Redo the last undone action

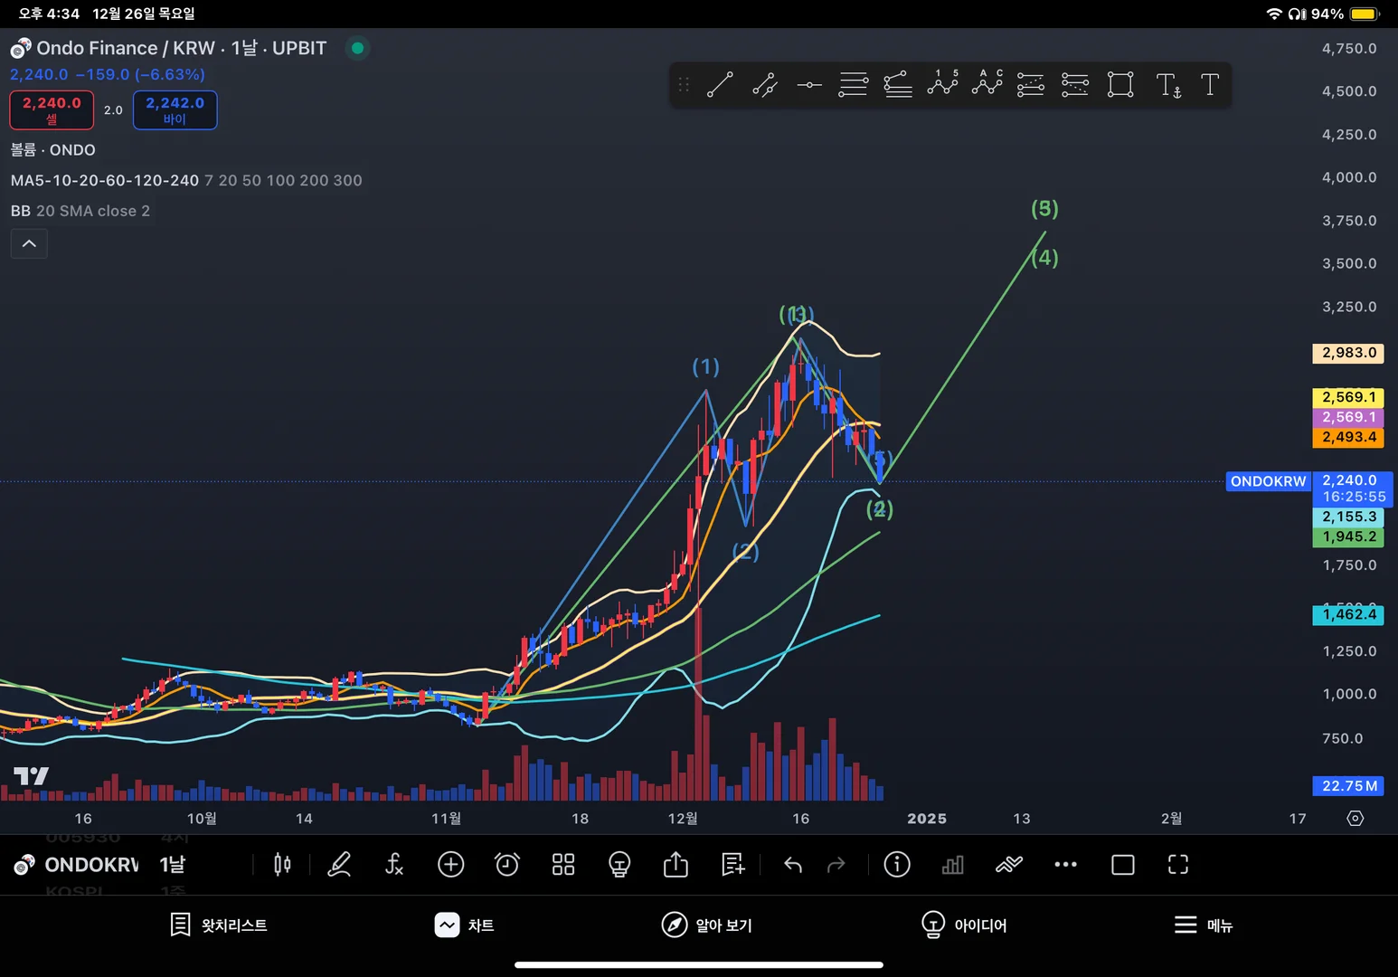coord(836,865)
